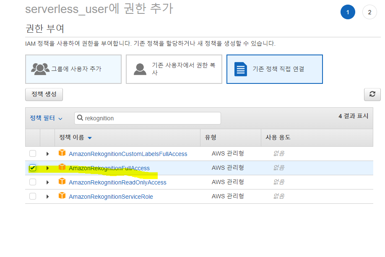Expand the AmazonRekognitionFullAccess row details

(48, 168)
